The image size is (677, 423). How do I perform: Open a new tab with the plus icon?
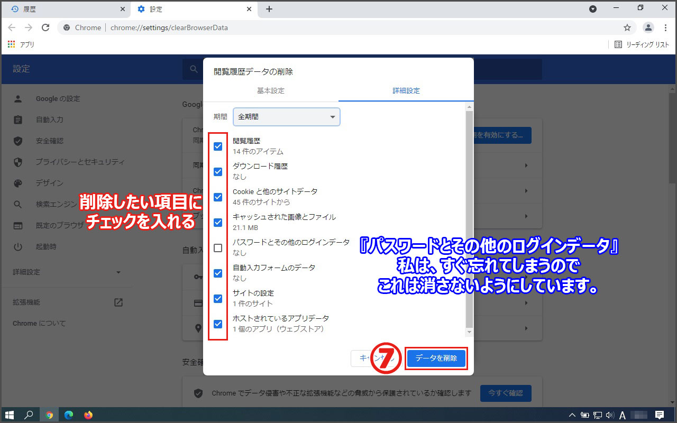(269, 9)
